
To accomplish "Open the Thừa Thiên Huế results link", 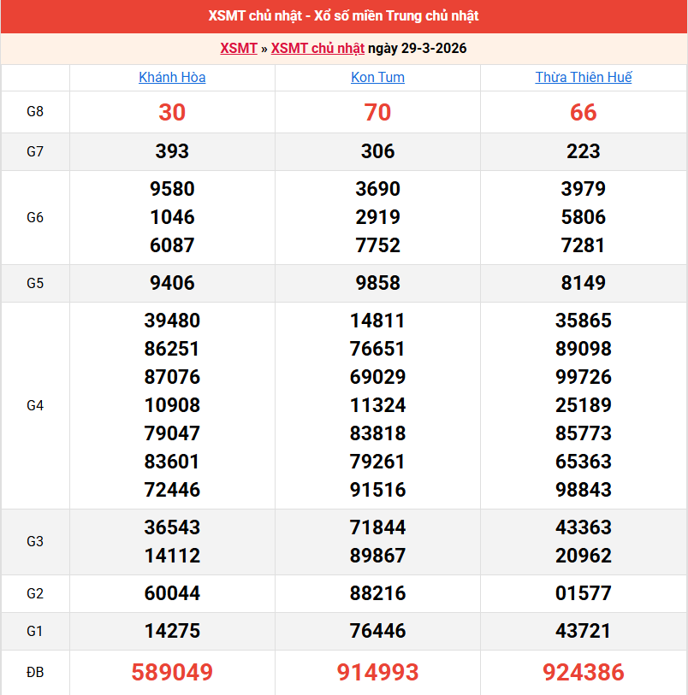I will coord(583,77).
